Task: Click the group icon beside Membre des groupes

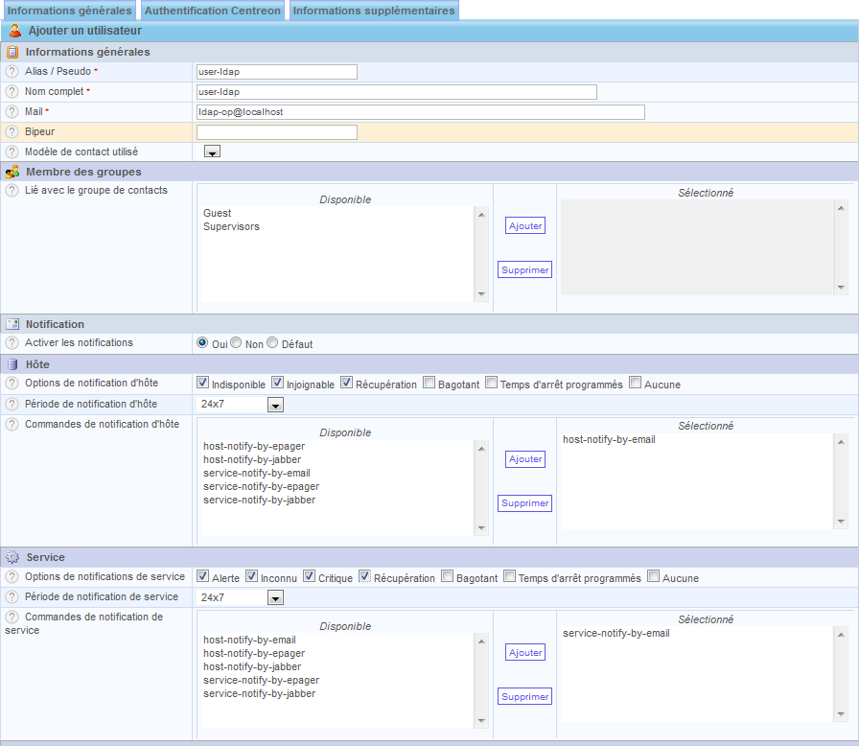Action: tap(12, 172)
